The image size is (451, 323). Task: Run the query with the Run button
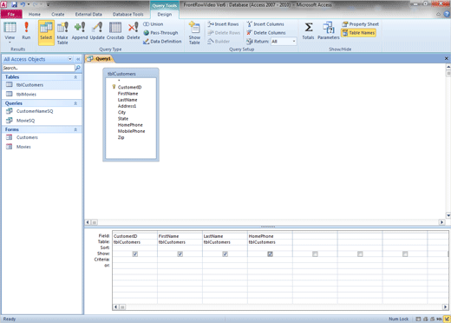tap(26, 30)
